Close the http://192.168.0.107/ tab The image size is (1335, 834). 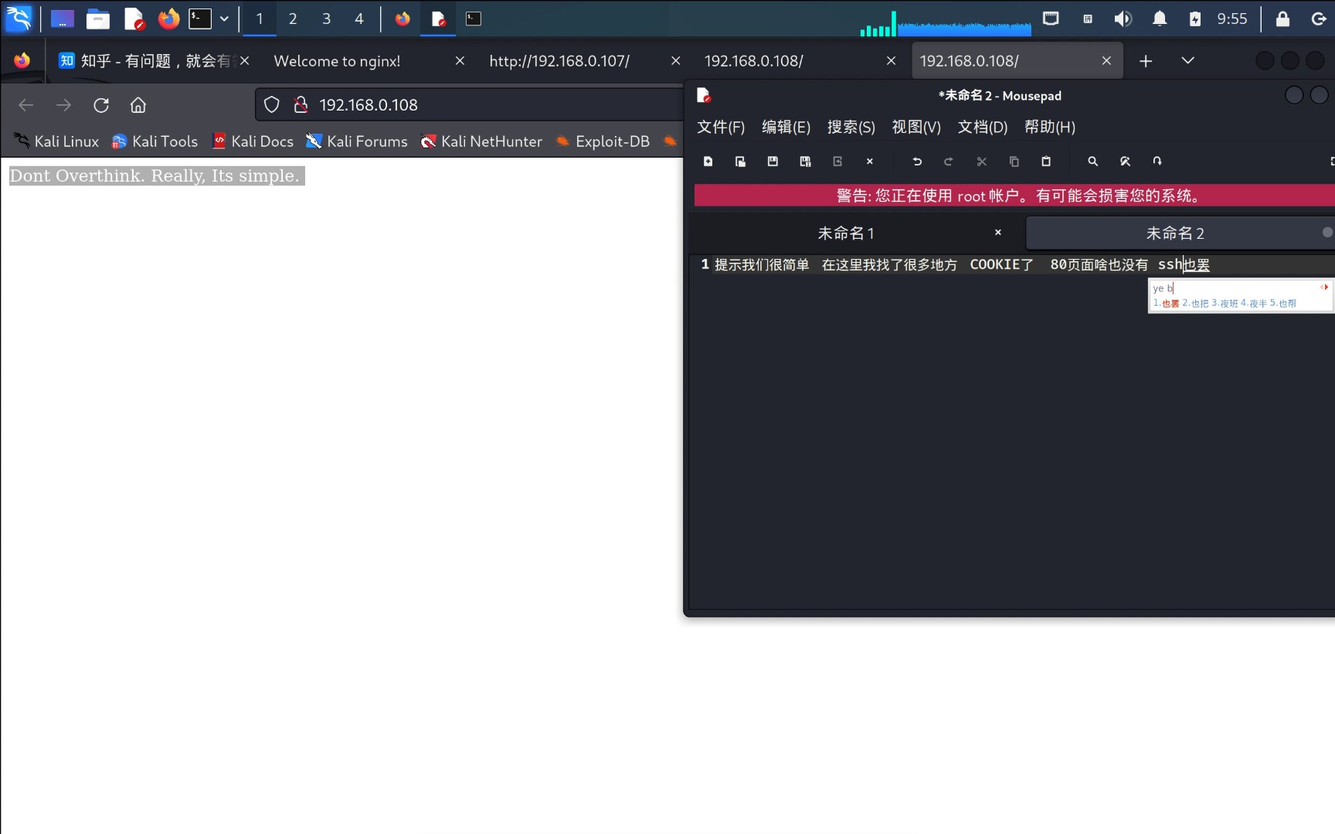(675, 61)
